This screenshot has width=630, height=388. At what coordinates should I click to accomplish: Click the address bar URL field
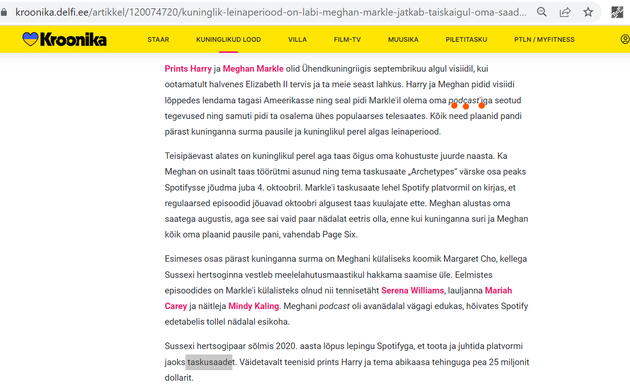(x=272, y=12)
